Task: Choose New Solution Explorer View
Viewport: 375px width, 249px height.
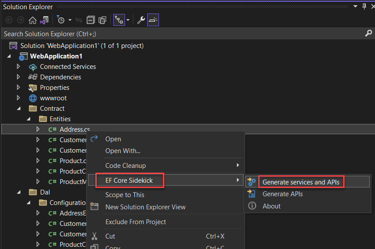Action: [x=145, y=207]
